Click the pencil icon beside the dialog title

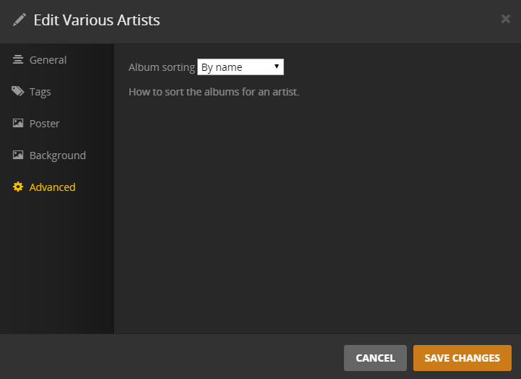click(x=20, y=20)
